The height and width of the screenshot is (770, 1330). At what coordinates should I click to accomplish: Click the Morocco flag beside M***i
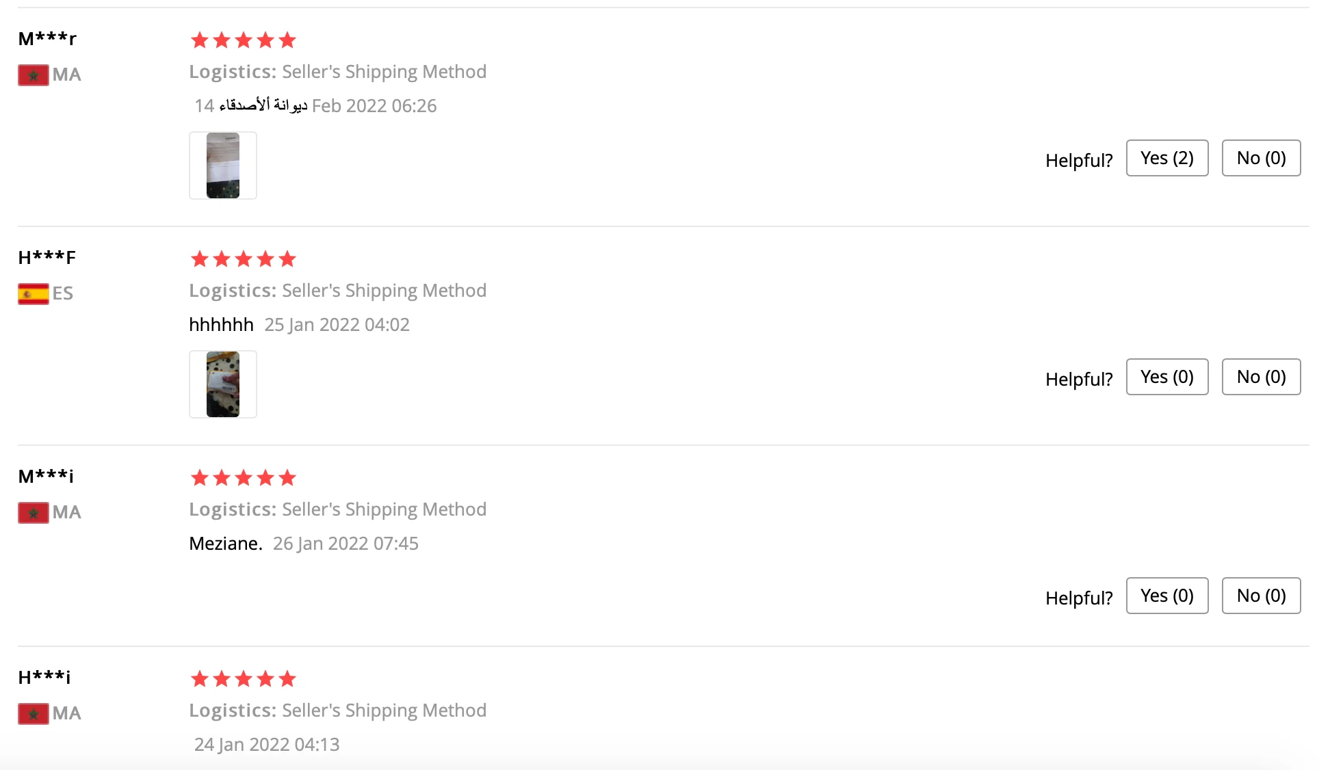(33, 512)
